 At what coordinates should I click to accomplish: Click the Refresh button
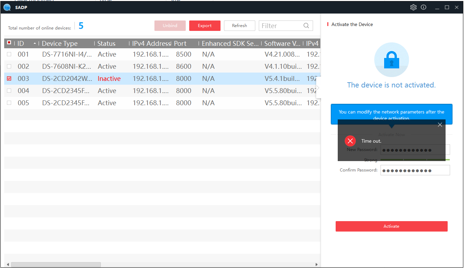pos(239,26)
